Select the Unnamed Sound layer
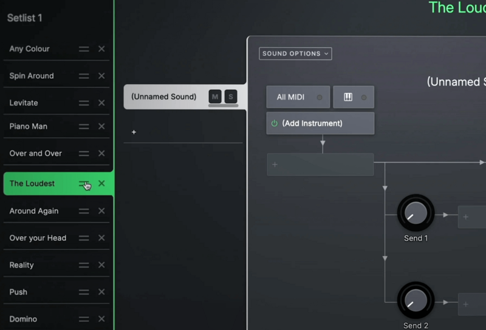The height and width of the screenshot is (330, 486). pyautogui.click(x=164, y=96)
